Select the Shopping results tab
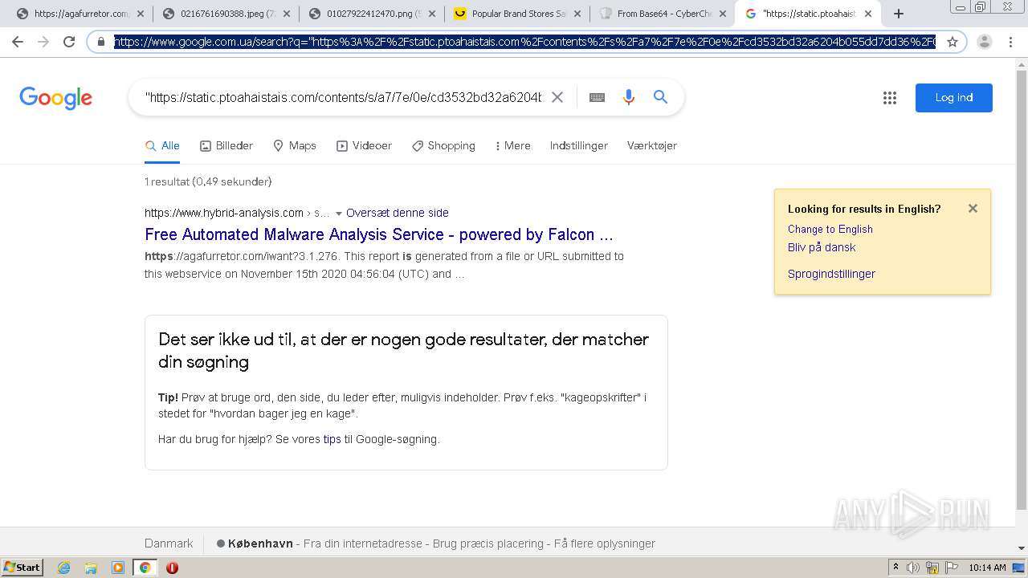This screenshot has width=1028, height=578. [x=443, y=145]
